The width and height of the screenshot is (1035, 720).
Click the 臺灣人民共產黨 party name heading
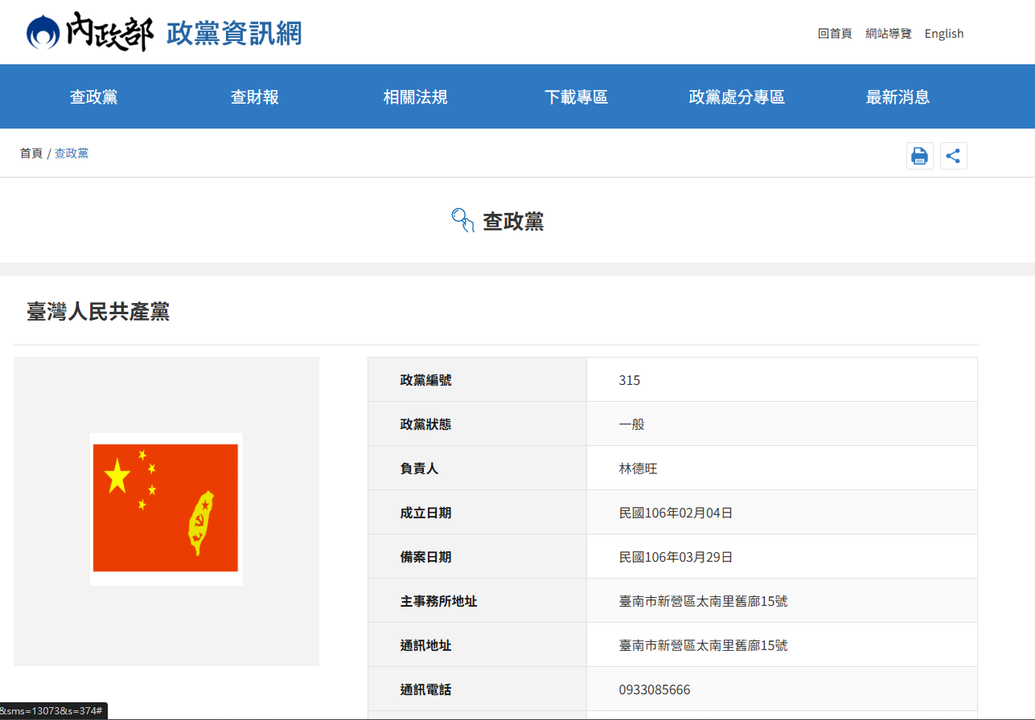tap(98, 312)
